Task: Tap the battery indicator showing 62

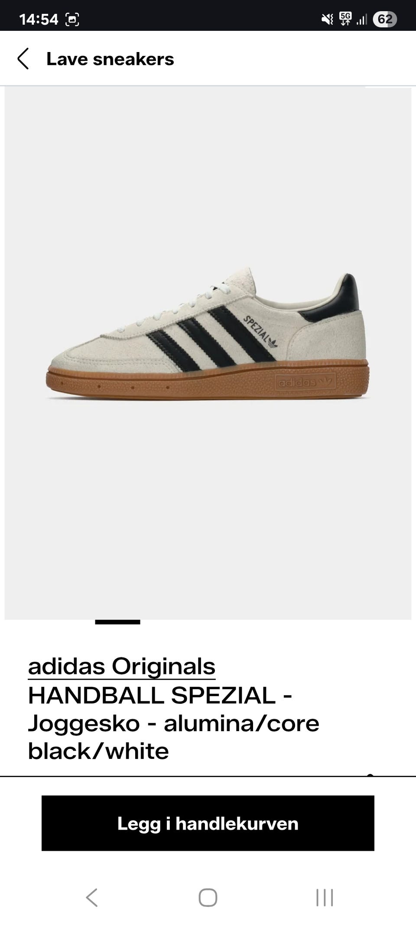Action: tap(385, 20)
